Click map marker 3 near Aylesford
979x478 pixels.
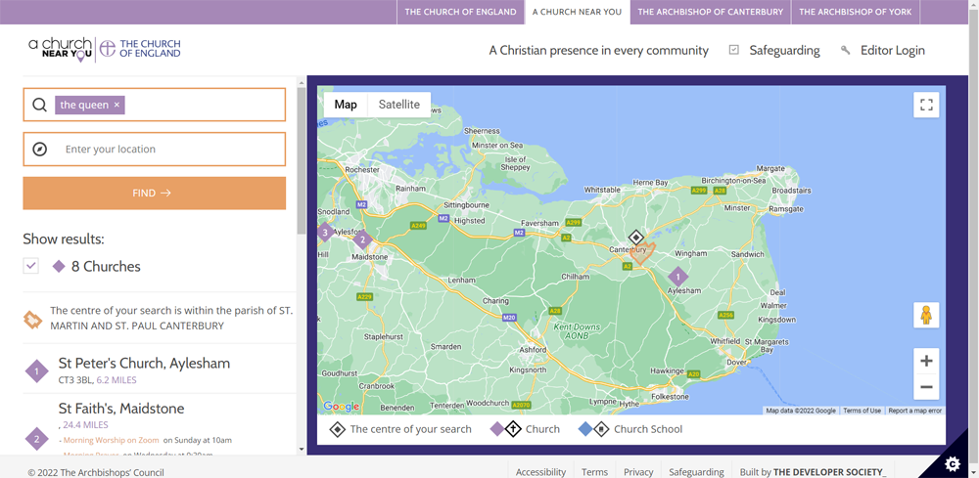(324, 233)
